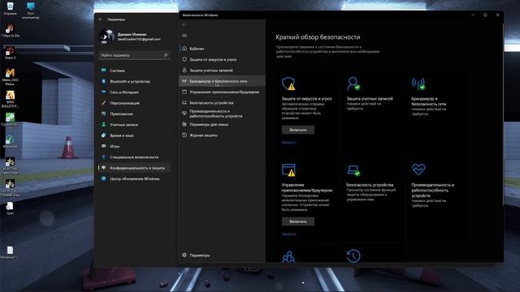The height and width of the screenshot is (292, 520).
Task: Open Игры in the settings sidebar
Action: click(134, 146)
